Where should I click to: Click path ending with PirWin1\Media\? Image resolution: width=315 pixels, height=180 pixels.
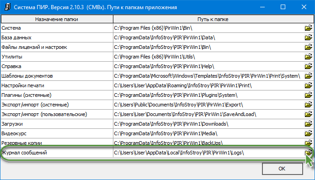point(166,133)
